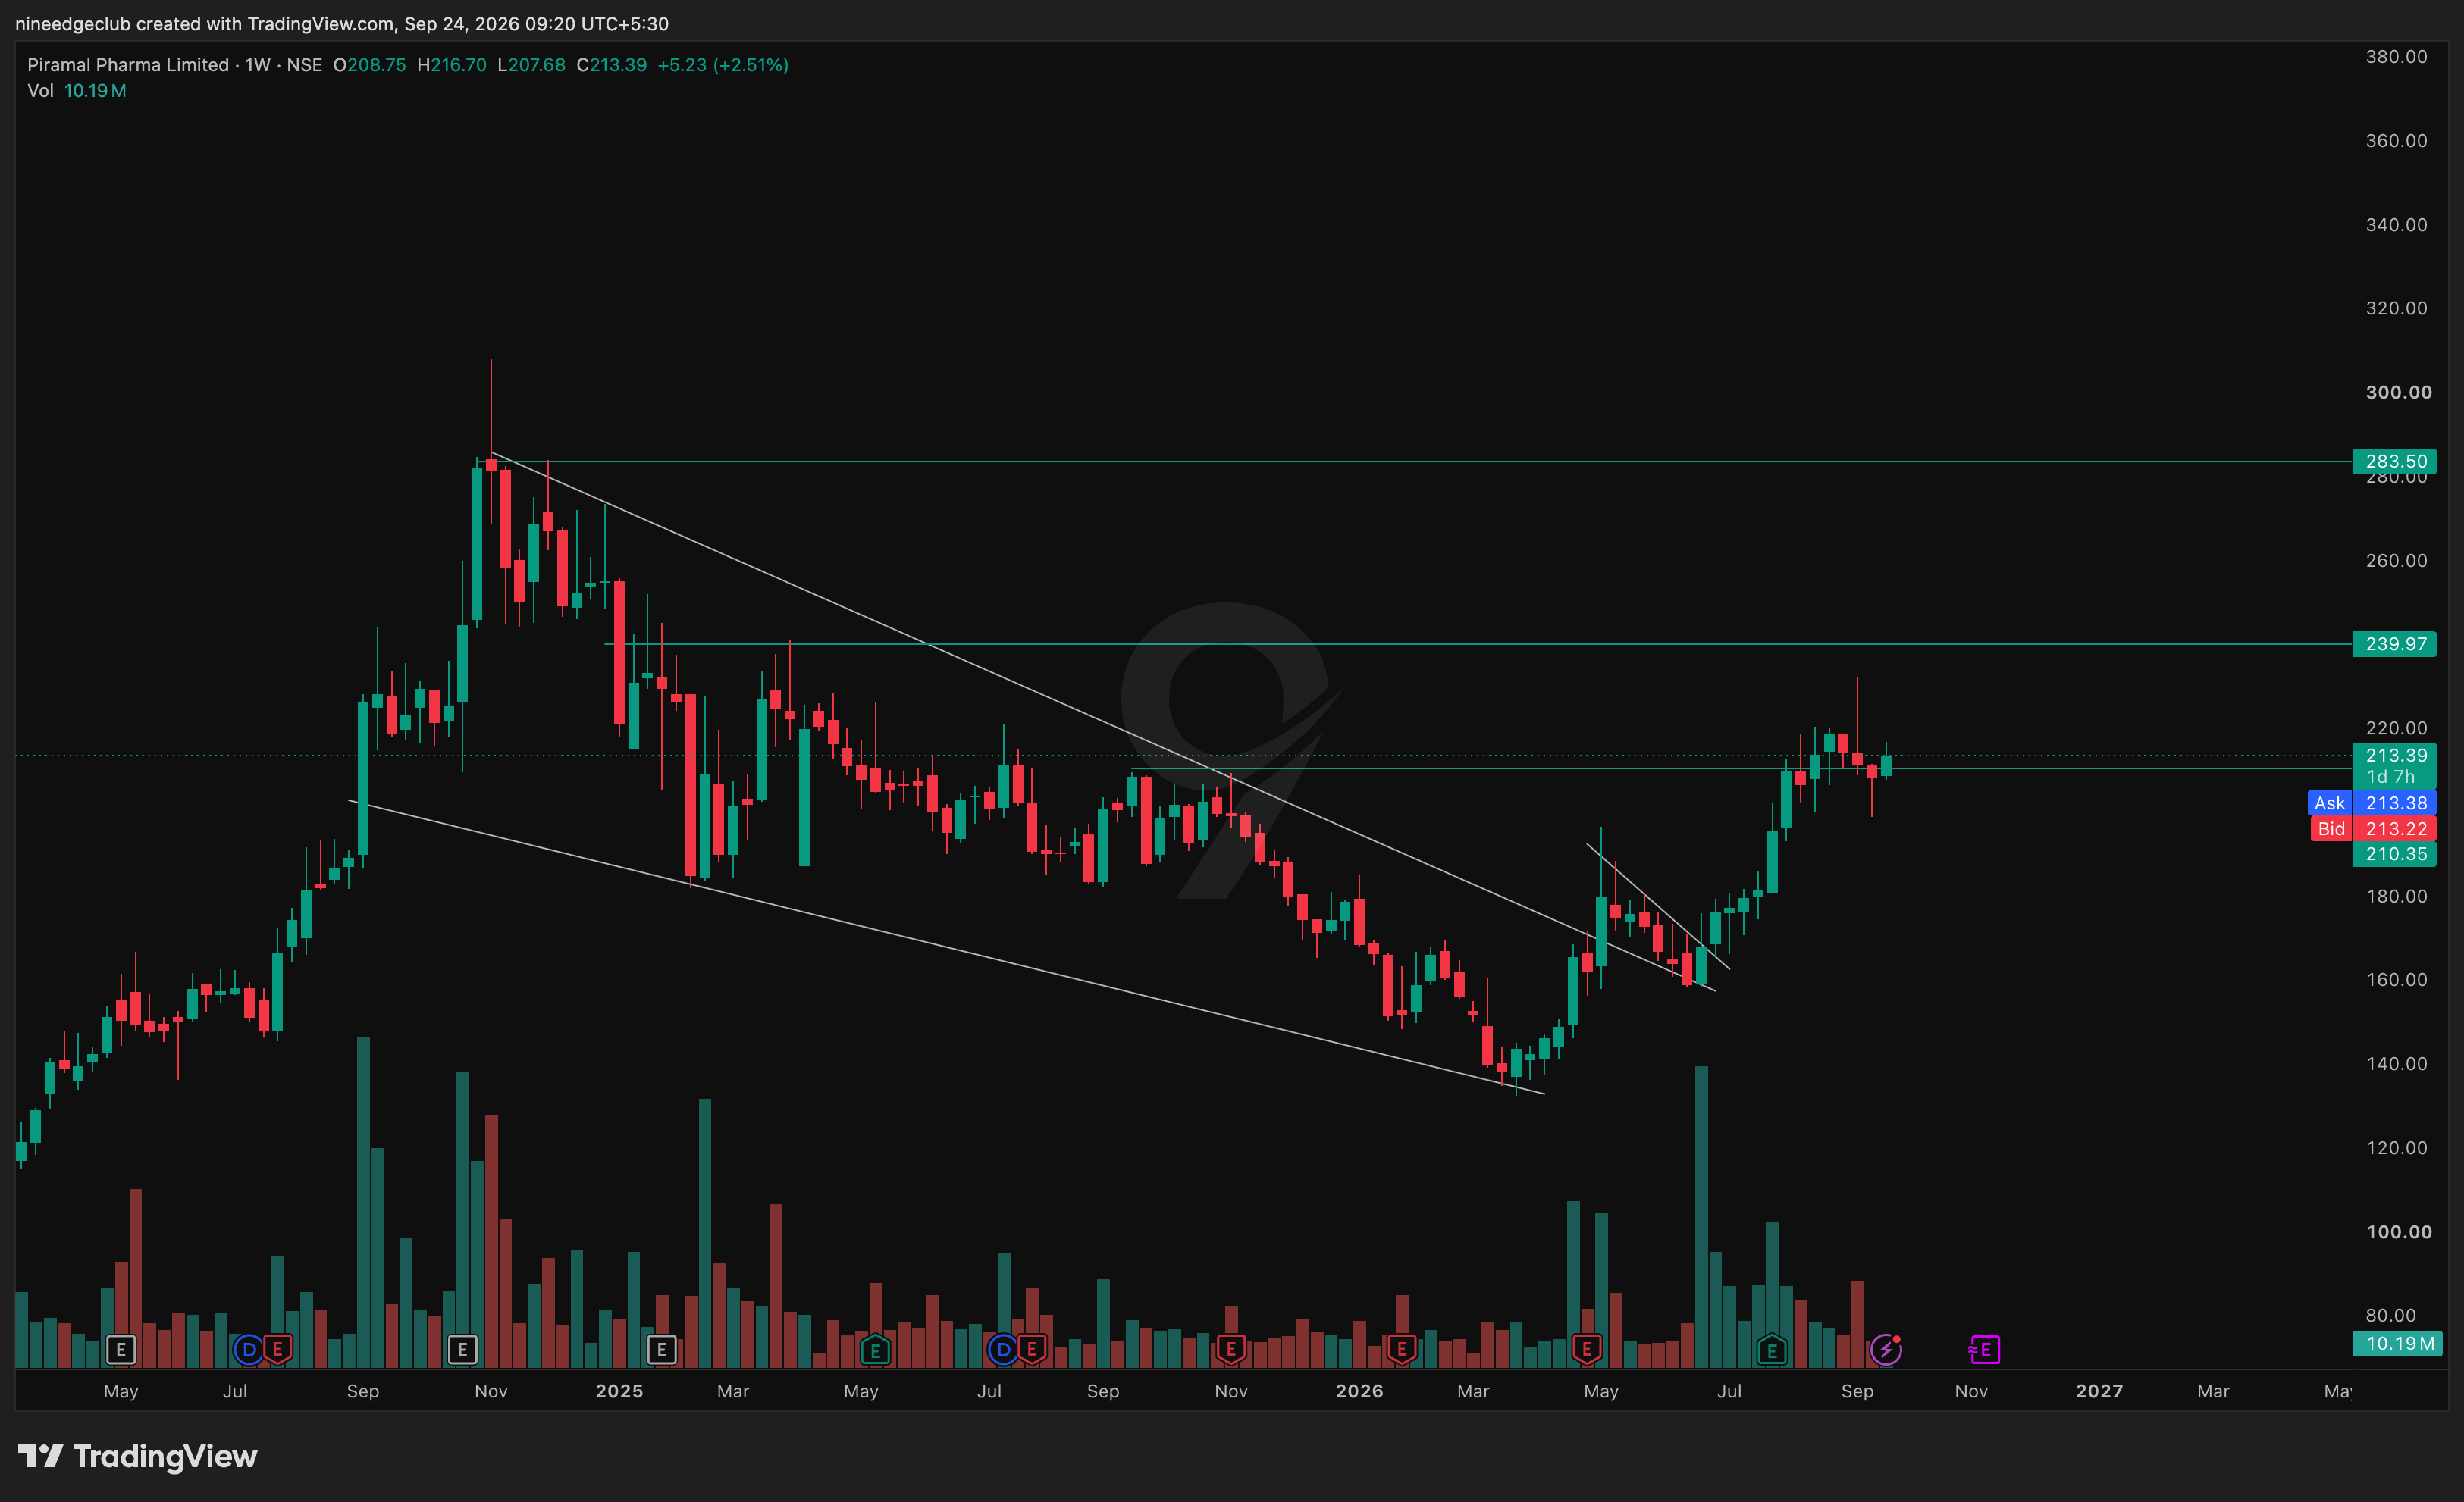Click the Piramal Pharma Limited symbol title
Viewport: 2464px width, 1502px height.
point(128,65)
